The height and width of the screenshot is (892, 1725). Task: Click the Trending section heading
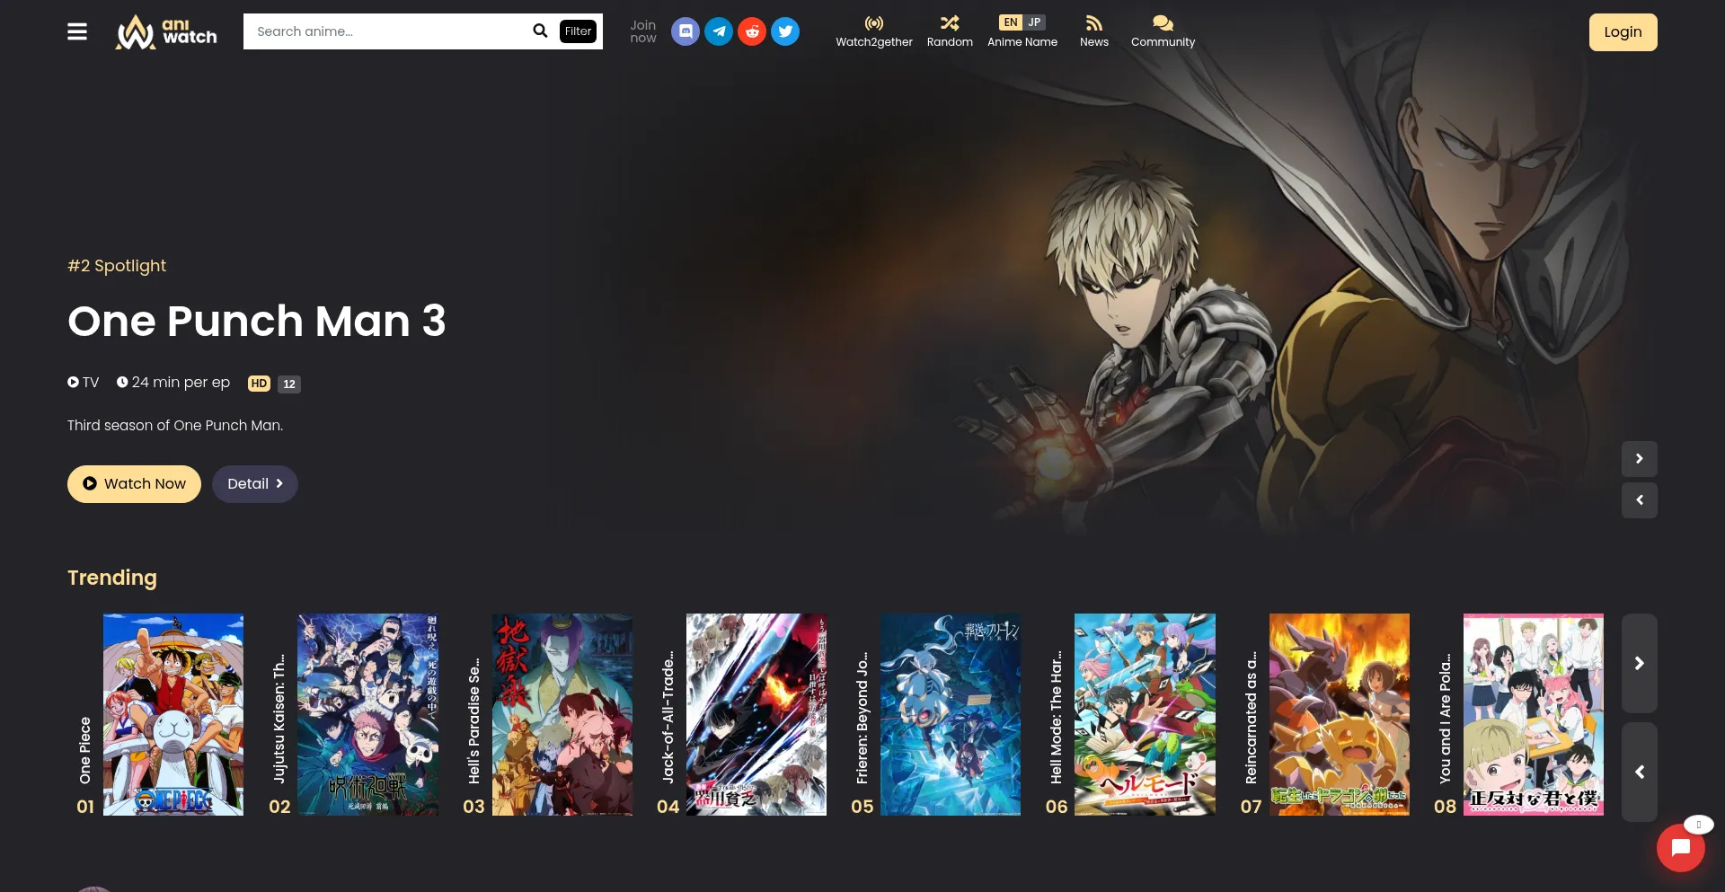coord(112,578)
